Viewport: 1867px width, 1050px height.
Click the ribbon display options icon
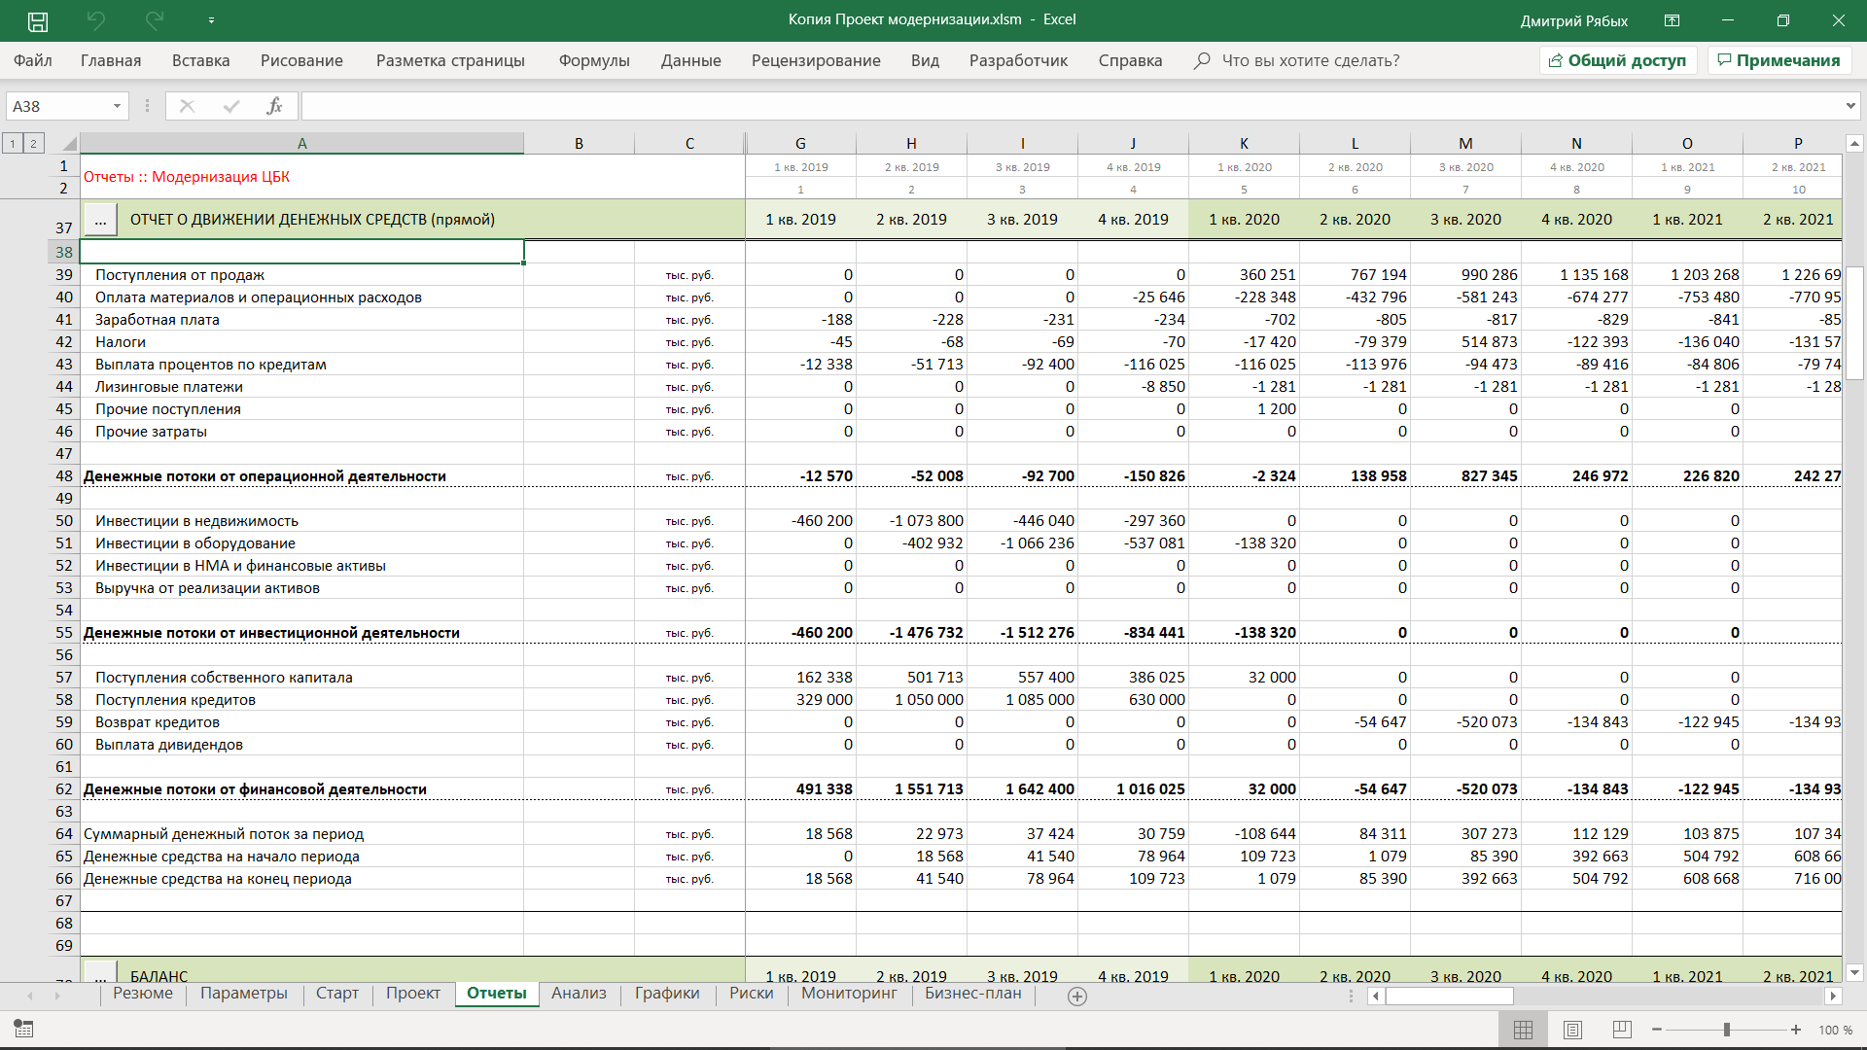tap(1672, 20)
